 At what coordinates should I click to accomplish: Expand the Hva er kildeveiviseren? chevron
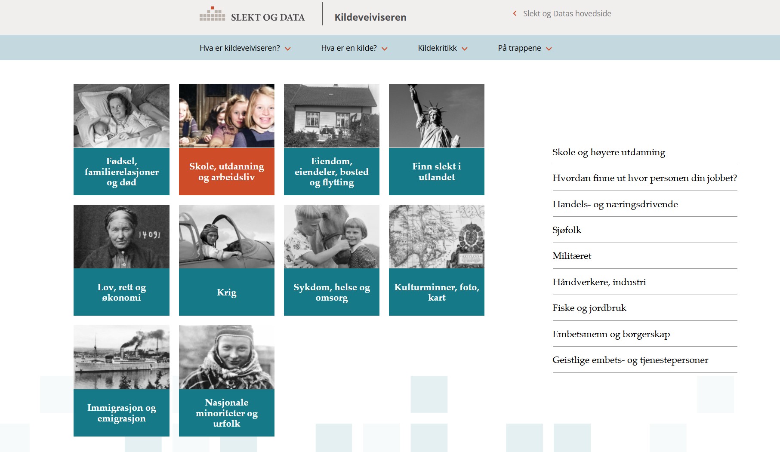pos(288,49)
